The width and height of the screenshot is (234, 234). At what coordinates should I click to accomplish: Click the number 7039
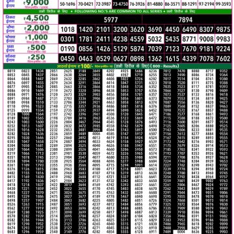pyautogui.click(x=155, y=49)
